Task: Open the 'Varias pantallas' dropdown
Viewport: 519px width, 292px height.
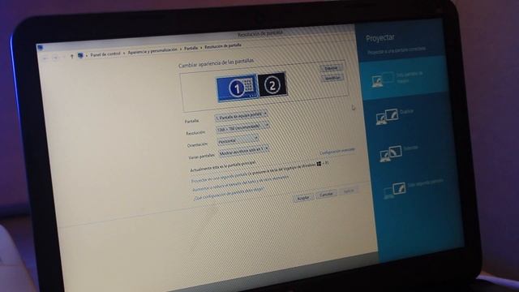Action: (244, 151)
